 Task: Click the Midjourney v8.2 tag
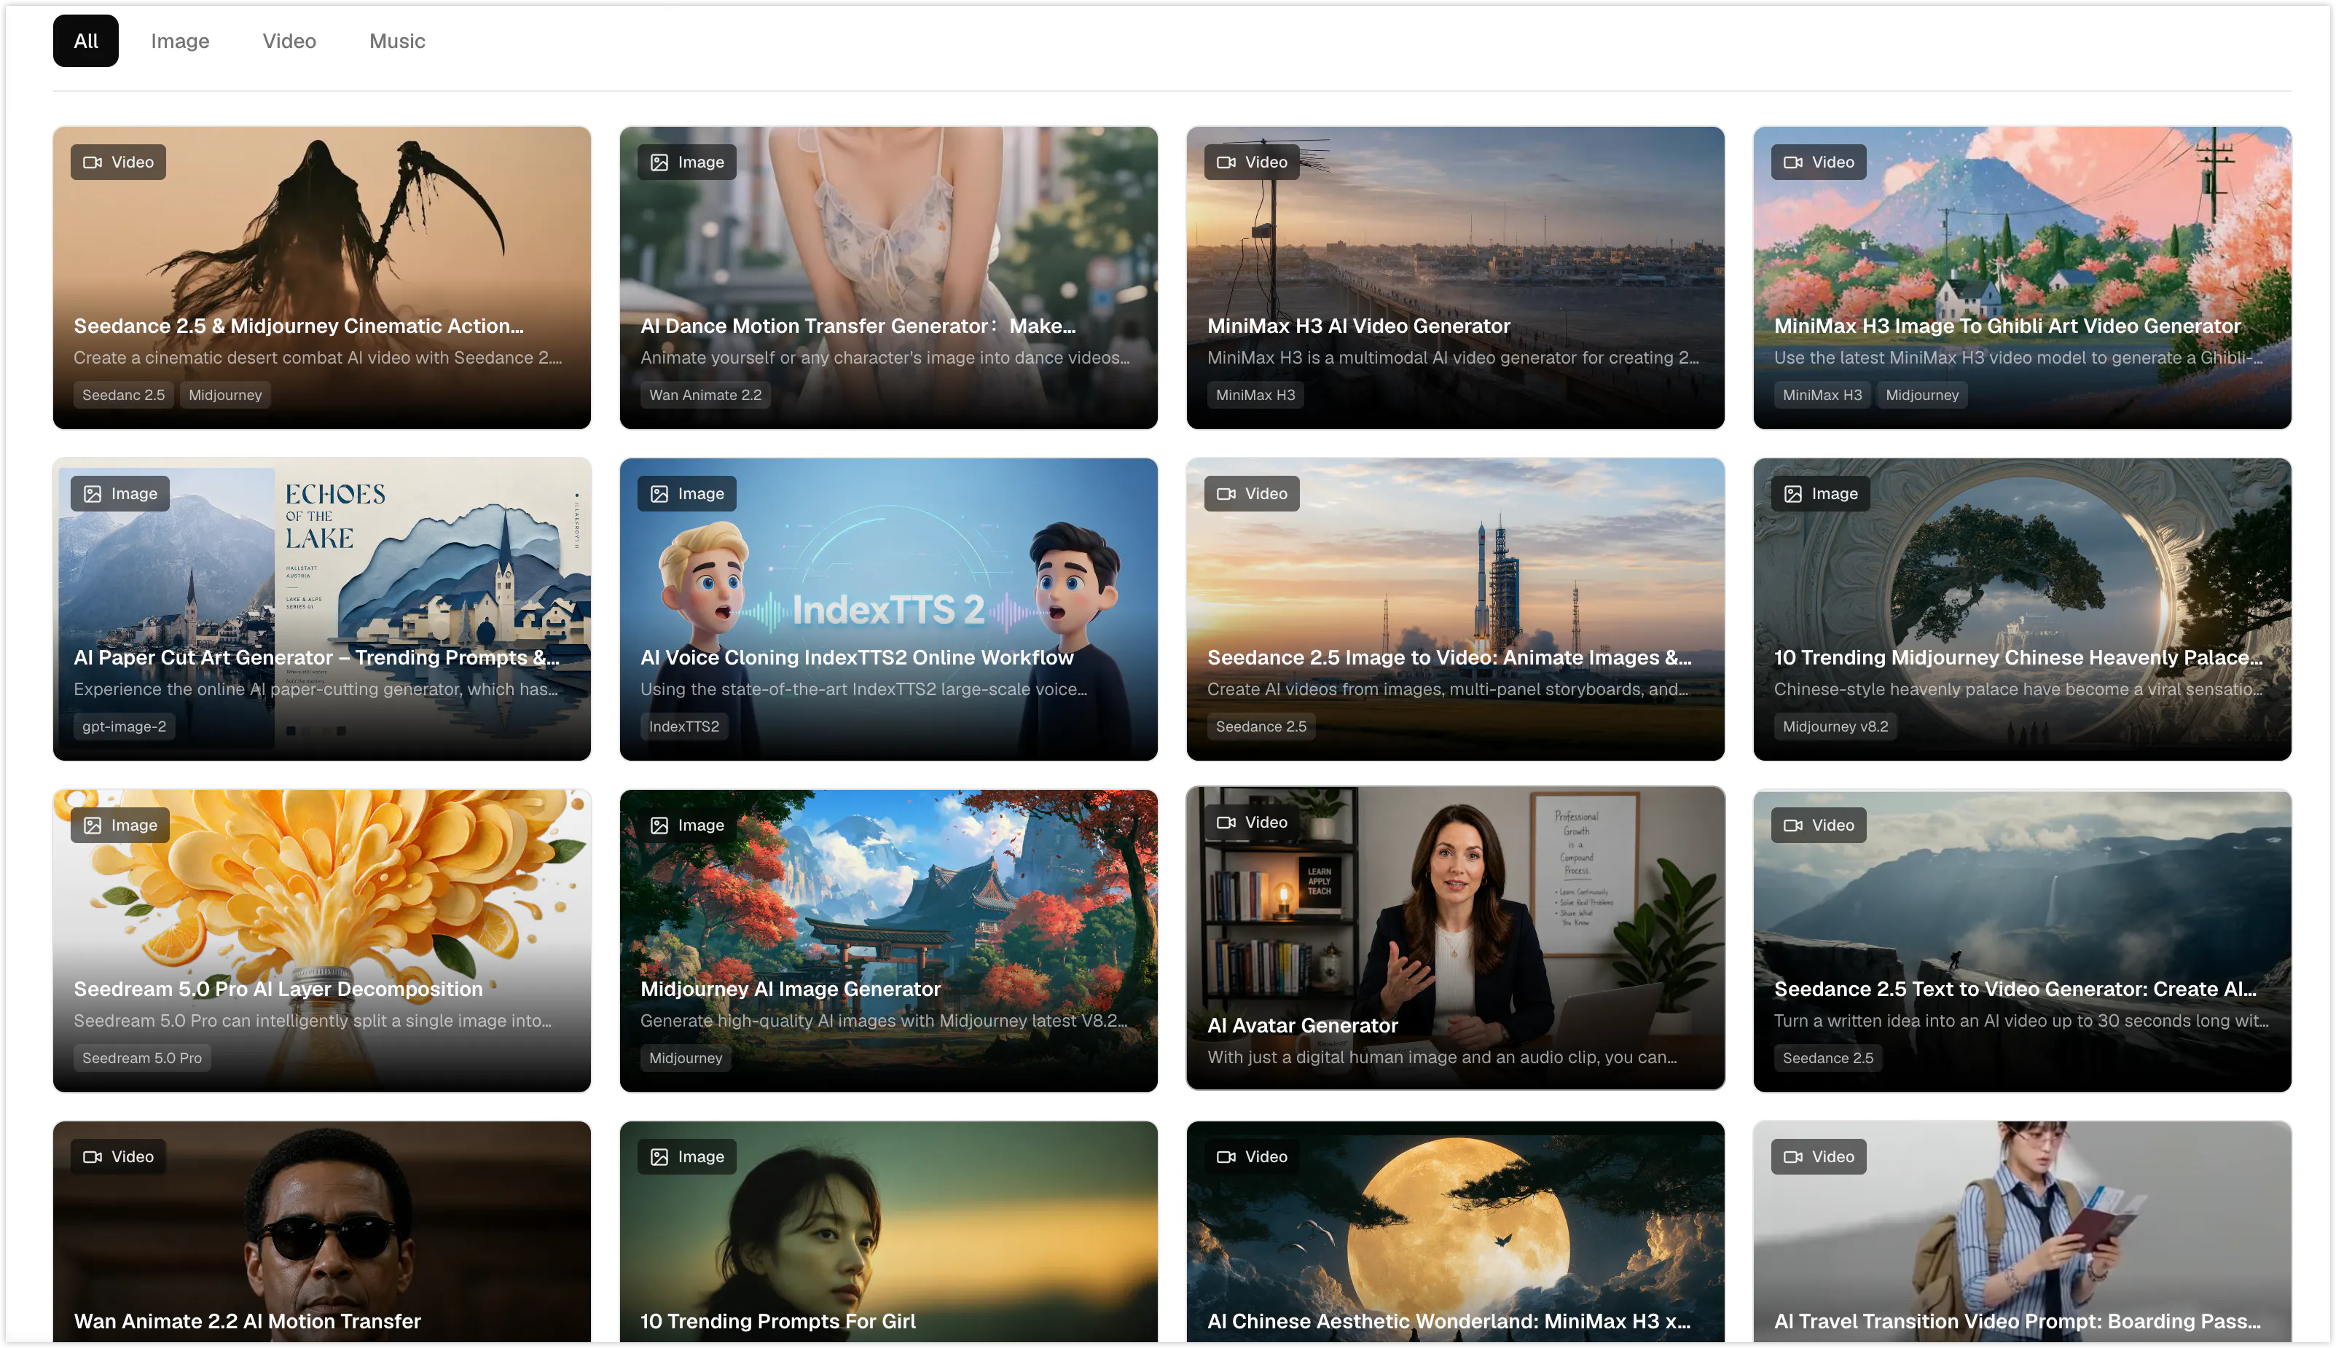(x=1835, y=726)
